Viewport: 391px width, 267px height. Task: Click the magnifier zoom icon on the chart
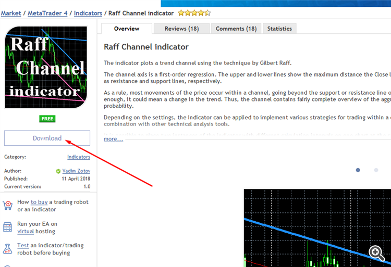376,253
